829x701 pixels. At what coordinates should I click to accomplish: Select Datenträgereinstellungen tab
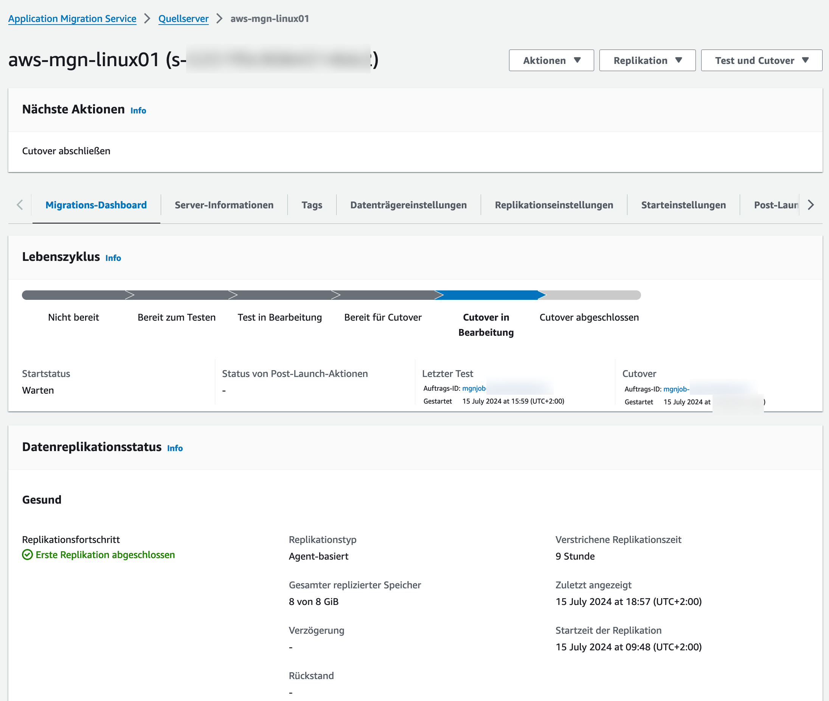[408, 205]
